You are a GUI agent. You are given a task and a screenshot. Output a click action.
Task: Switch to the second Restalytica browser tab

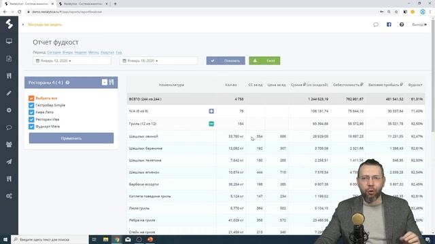point(83,4)
